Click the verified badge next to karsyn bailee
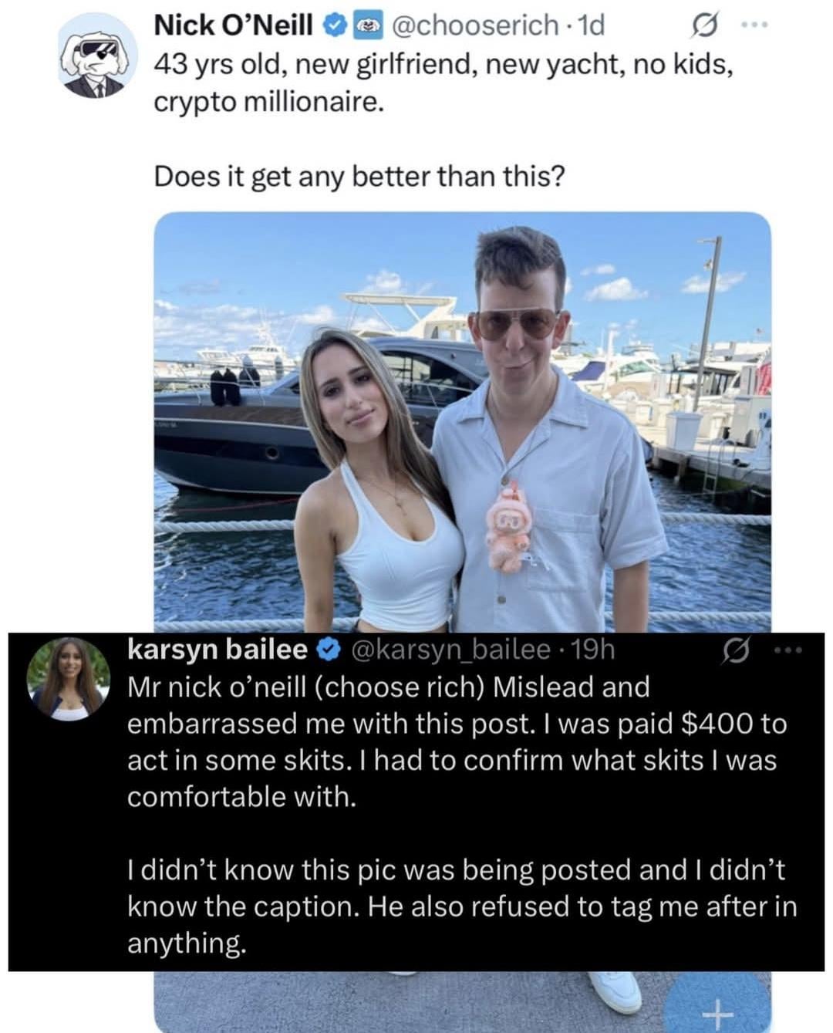 click(327, 650)
